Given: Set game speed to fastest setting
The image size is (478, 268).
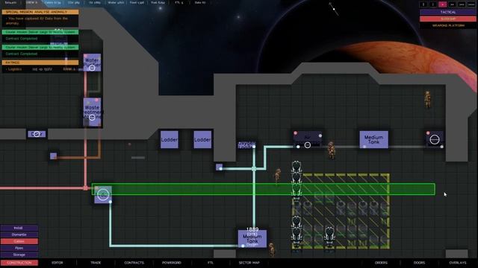Looking at the screenshot, I should (x=471, y=4).
